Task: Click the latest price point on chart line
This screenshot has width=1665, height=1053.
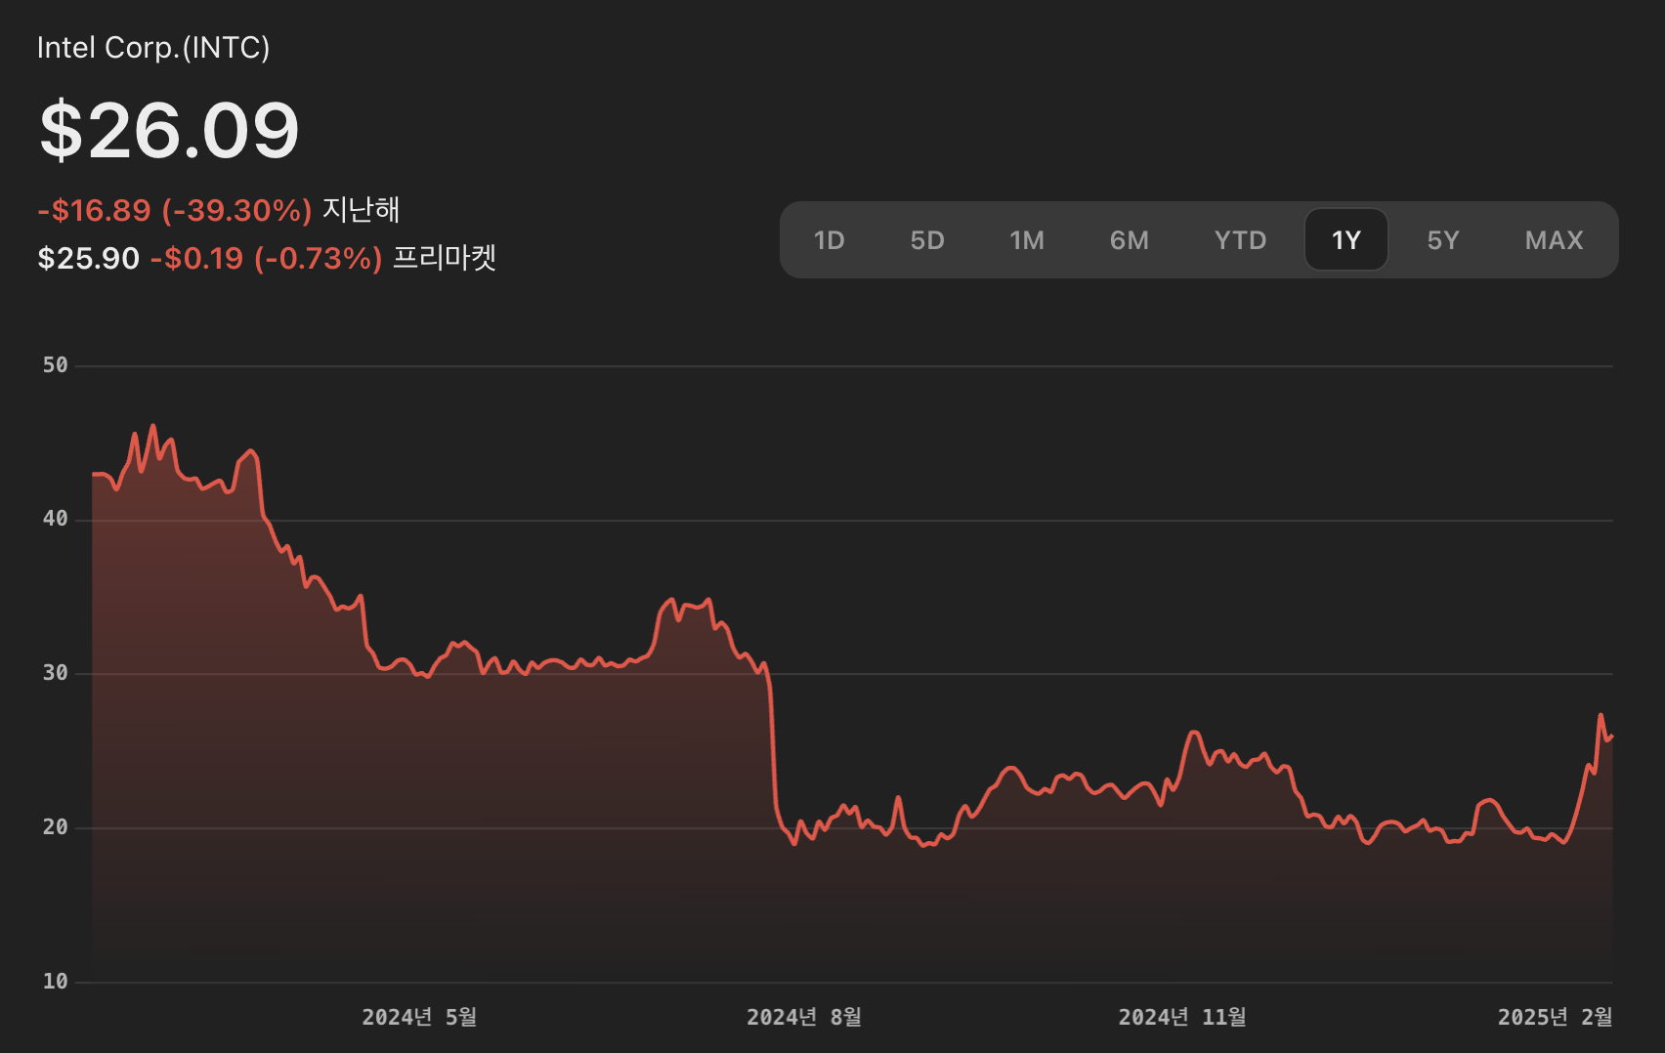Action: point(1611,737)
